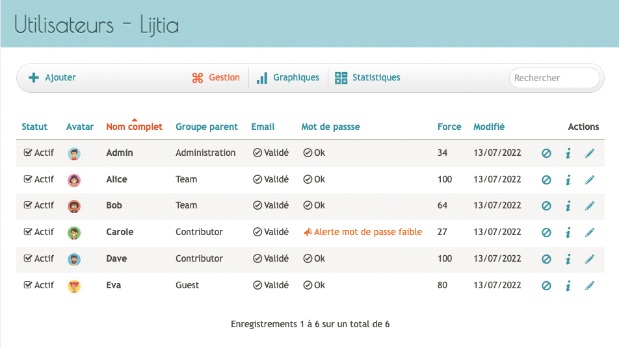Screen dimensions: 619x348
Task: Focus the Rechercher search field
Action: coord(554,78)
